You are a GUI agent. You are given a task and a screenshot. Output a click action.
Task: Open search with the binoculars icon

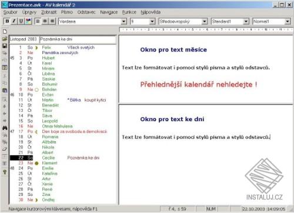pyautogui.click(x=5, y=128)
